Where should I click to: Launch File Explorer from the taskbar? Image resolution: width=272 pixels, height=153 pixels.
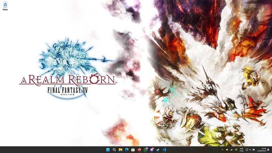[120, 150]
